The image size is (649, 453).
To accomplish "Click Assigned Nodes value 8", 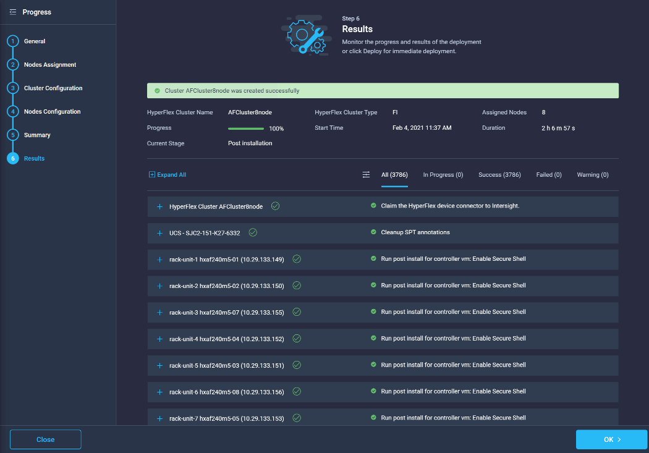I will (543, 112).
